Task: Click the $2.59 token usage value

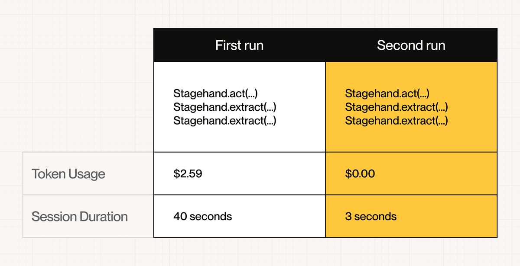Action: pyautogui.click(x=188, y=174)
